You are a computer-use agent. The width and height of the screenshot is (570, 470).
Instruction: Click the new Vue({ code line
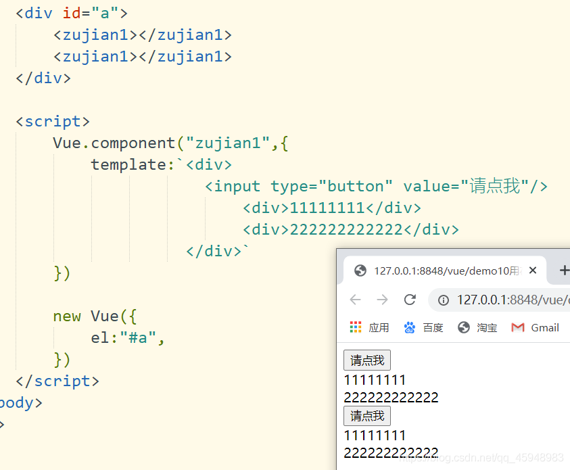95,316
